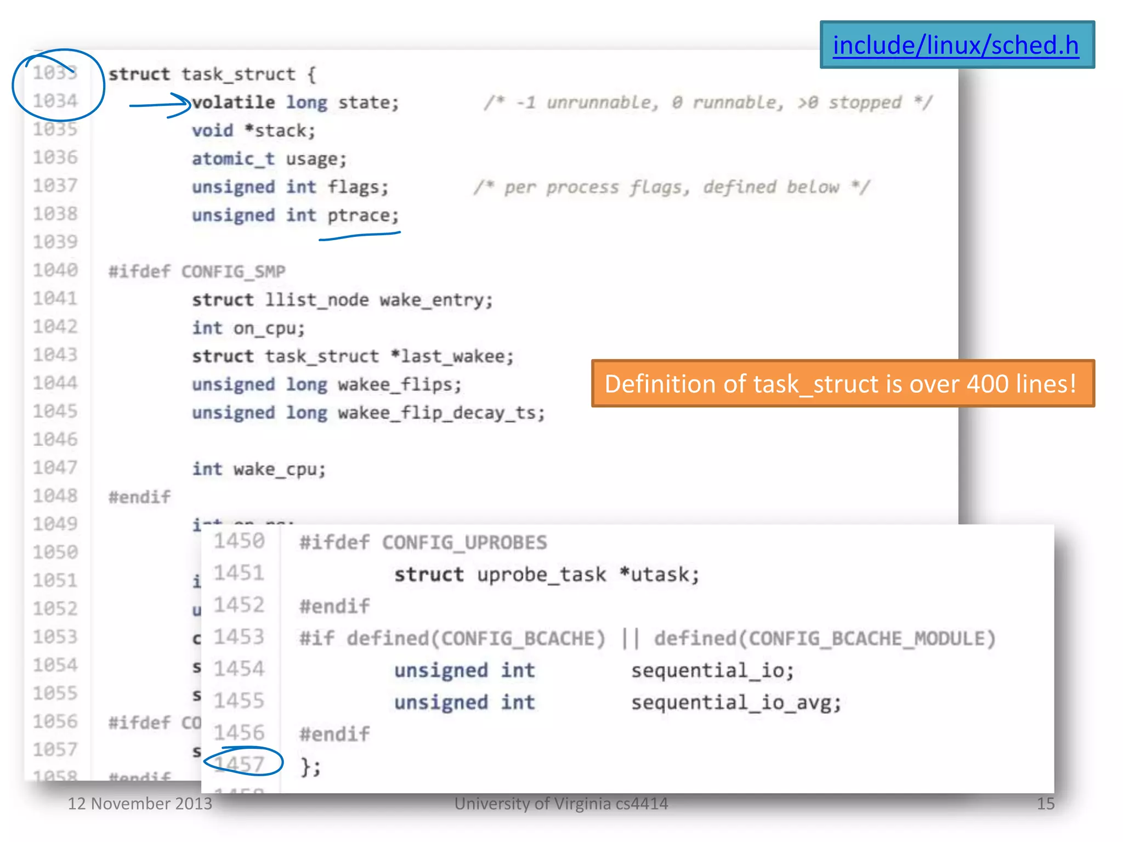Click line number 1047 in the gutter
The width and height of the screenshot is (1123, 842).
55,468
